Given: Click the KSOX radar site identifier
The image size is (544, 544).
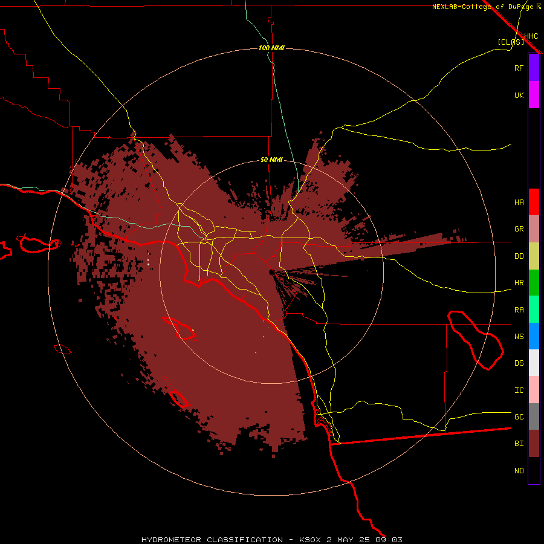Looking at the screenshot, I should click(x=311, y=540).
